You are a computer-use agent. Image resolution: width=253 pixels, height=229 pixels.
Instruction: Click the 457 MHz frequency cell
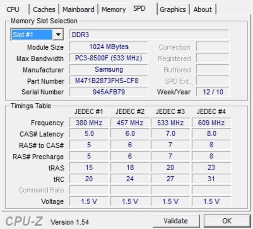click(130, 123)
